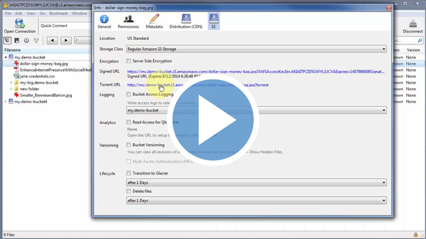Check the Transition to Glacier option
Image resolution: width=426 pixels, height=239 pixels.
point(128,173)
